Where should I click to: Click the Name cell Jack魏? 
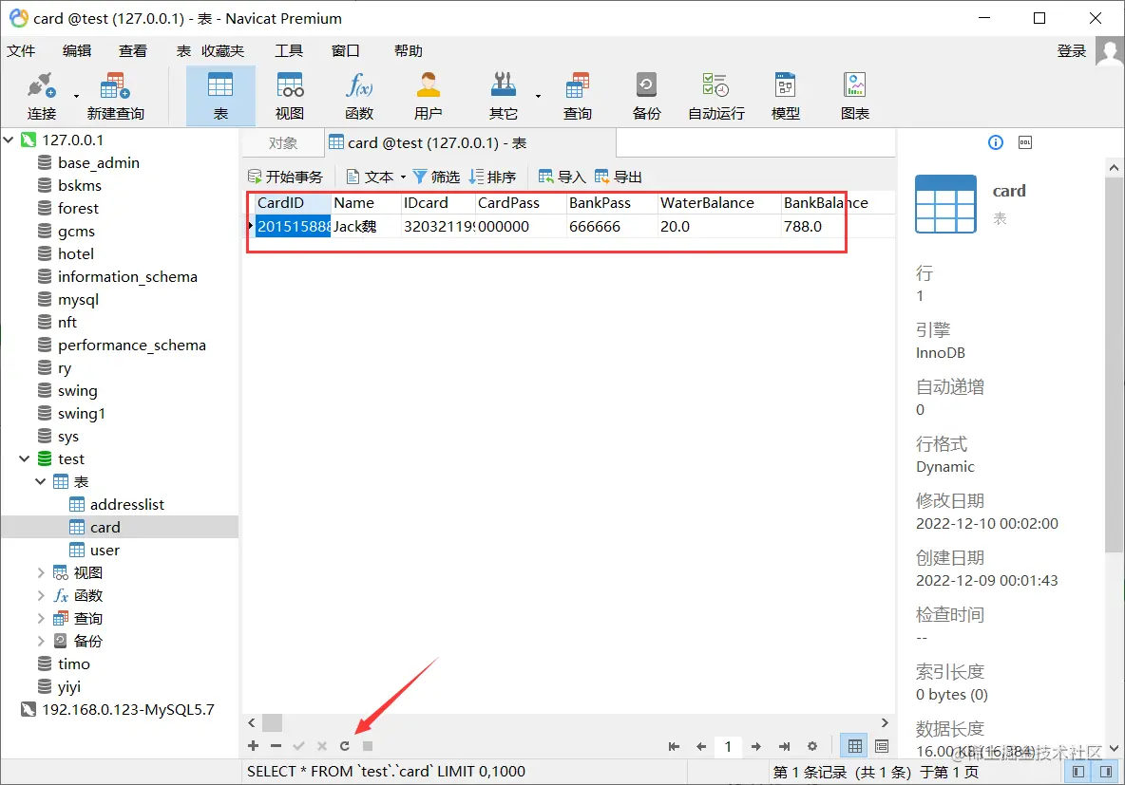coord(365,227)
